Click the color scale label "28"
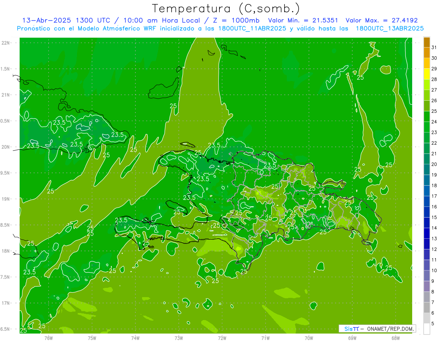 point(435,79)
